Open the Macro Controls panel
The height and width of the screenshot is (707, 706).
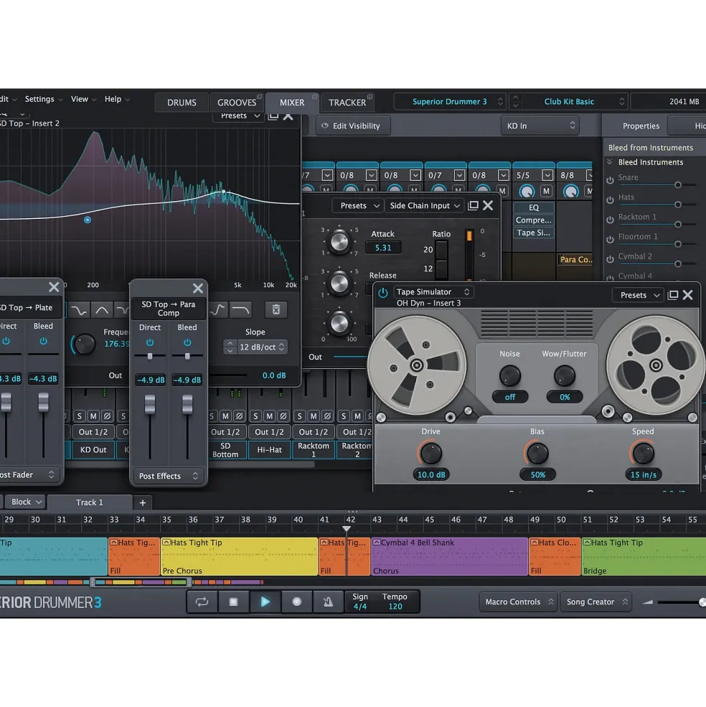517,602
